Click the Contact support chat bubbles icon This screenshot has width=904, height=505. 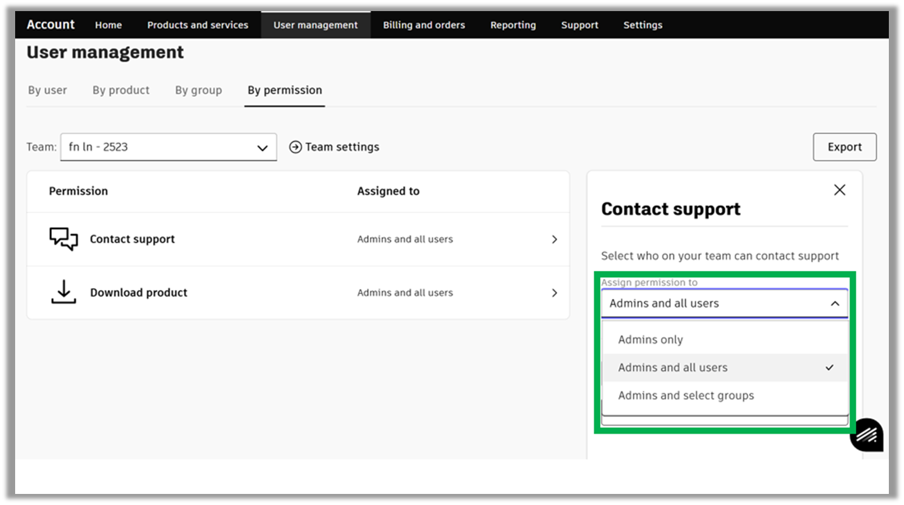click(x=63, y=239)
